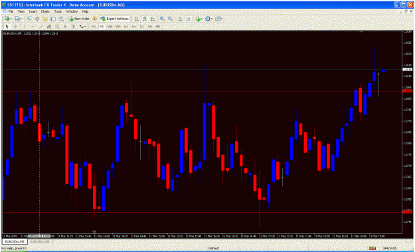Click the Profiles toolbar icon
This screenshot has height=252, width=415.
point(17,19)
